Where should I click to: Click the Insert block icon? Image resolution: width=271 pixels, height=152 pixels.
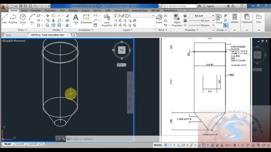click(159, 19)
